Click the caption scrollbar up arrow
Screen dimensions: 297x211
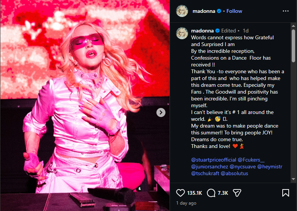pos(293,26)
